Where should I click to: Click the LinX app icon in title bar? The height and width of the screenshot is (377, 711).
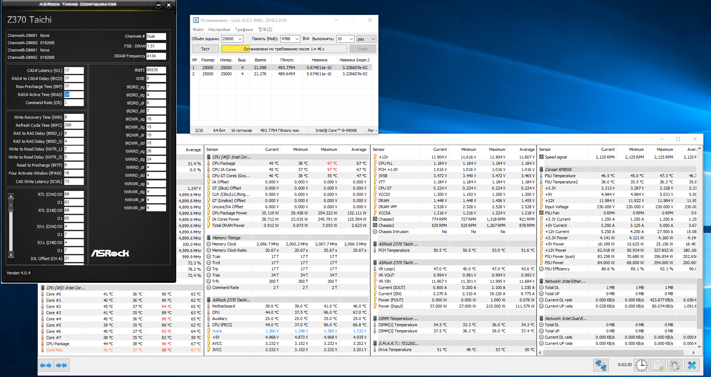[x=196, y=20]
